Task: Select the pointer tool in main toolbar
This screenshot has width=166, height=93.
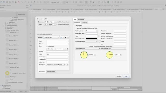Action: [x=45, y=2]
